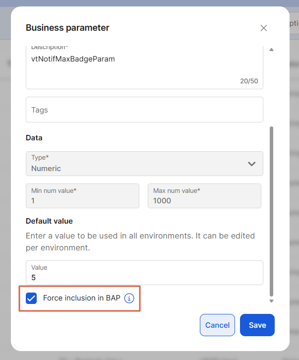The height and width of the screenshot is (360, 299).
Task: Click the chevron arrow in Type field
Action: 251,164
